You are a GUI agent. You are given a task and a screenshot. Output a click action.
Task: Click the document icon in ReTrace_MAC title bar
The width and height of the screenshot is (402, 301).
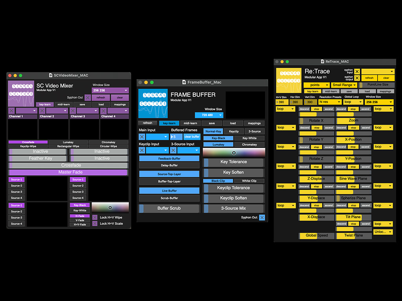323,62
